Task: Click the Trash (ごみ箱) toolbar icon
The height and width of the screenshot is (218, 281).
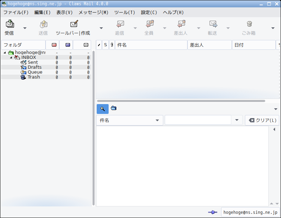Action: click(x=249, y=24)
